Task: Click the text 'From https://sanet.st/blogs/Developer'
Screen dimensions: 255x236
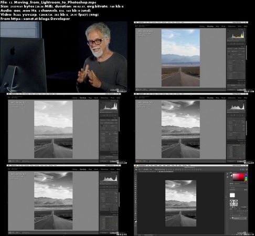Action: [x=35, y=19]
